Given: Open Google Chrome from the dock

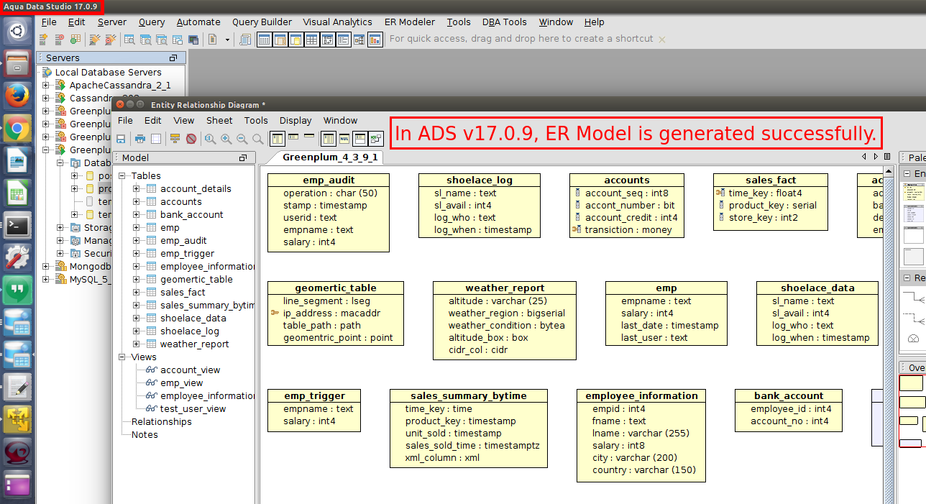Looking at the screenshot, I should click(17, 128).
